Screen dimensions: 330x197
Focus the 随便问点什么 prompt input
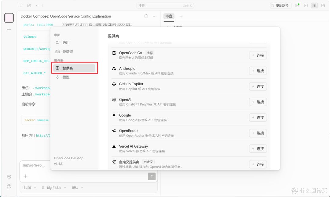[88, 166]
